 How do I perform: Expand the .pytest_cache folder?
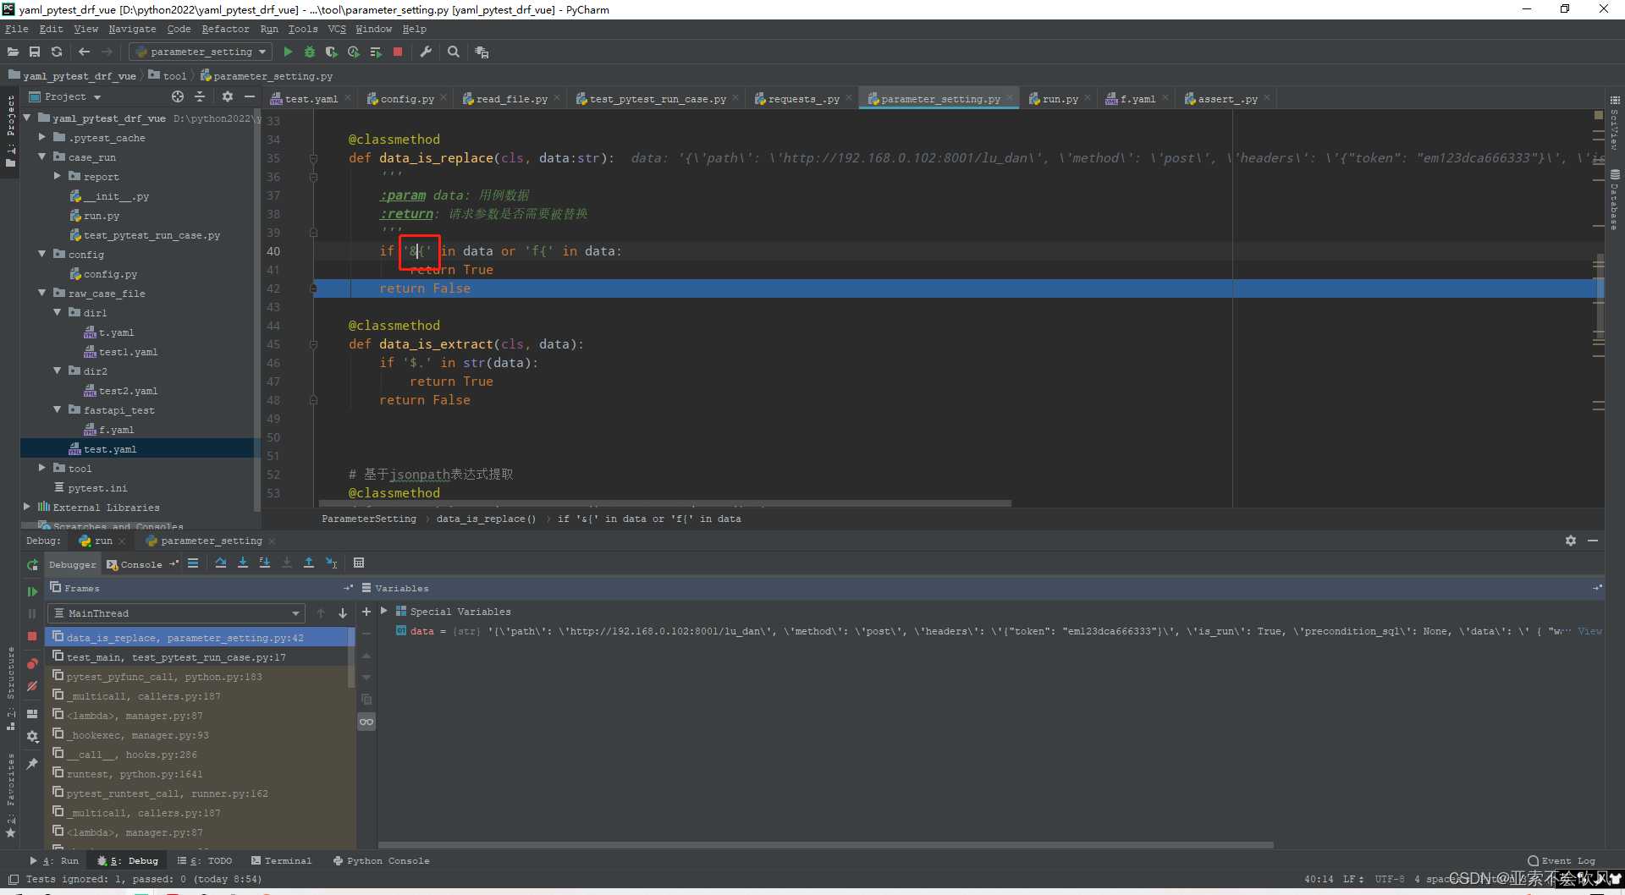point(42,137)
